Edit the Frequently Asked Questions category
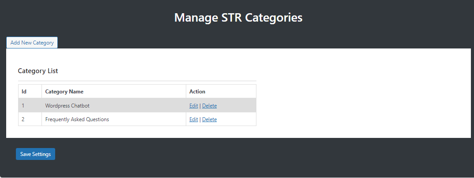This screenshot has height=178, width=474. 193,119
